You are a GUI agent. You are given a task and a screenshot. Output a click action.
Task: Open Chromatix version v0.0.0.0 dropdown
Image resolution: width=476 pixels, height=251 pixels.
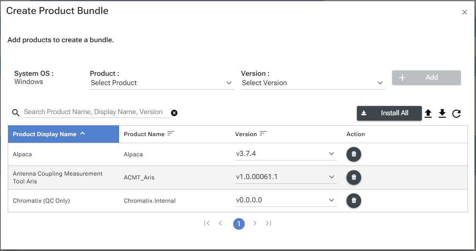click(285, 200)
